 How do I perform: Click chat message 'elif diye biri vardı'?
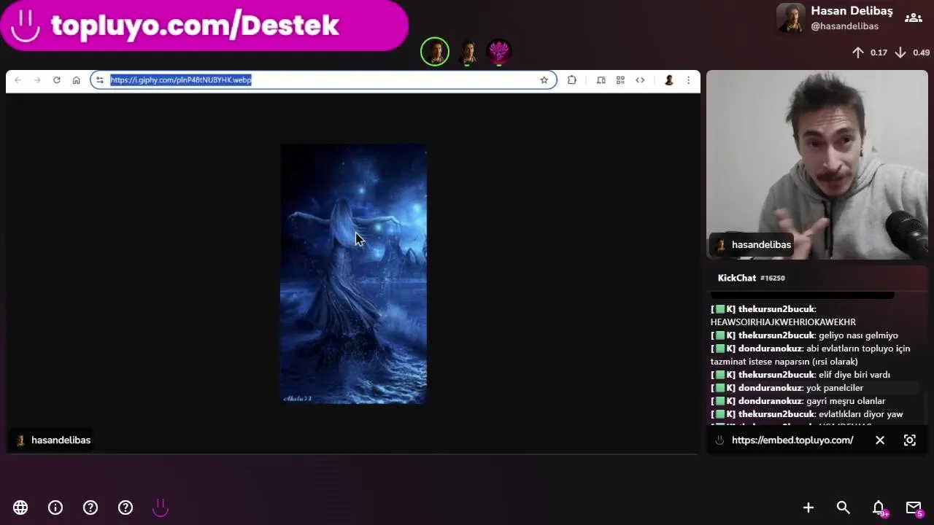[854, 375]
